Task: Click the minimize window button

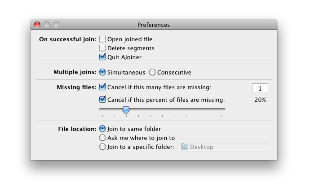Action: point(47,25)
